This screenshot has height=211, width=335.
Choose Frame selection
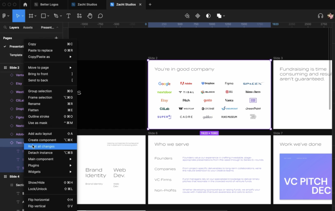coord(50,97)
